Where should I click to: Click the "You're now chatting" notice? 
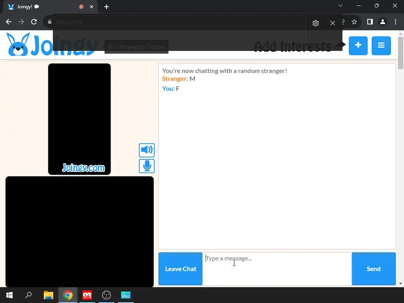(224, 71)
